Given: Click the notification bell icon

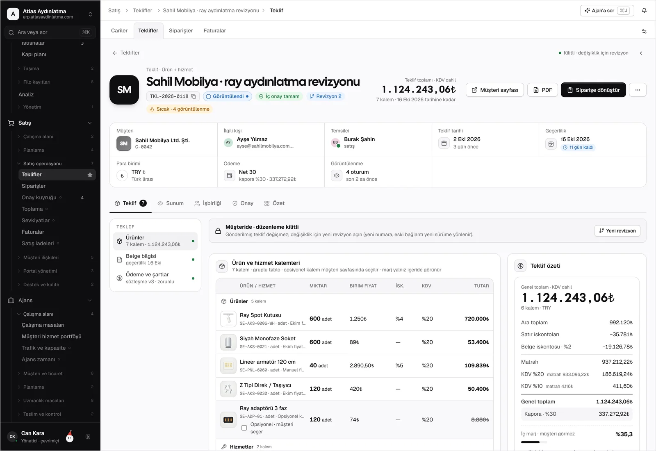Looking at the screenshot, I should pyautogui.click(x=644, y=11).
